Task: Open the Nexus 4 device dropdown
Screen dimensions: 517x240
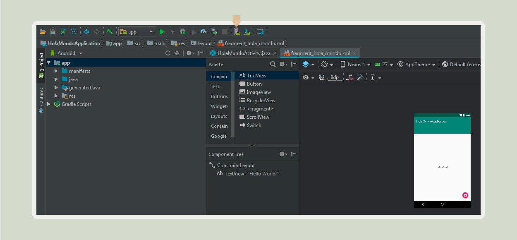Action: [x=355, y=65]
